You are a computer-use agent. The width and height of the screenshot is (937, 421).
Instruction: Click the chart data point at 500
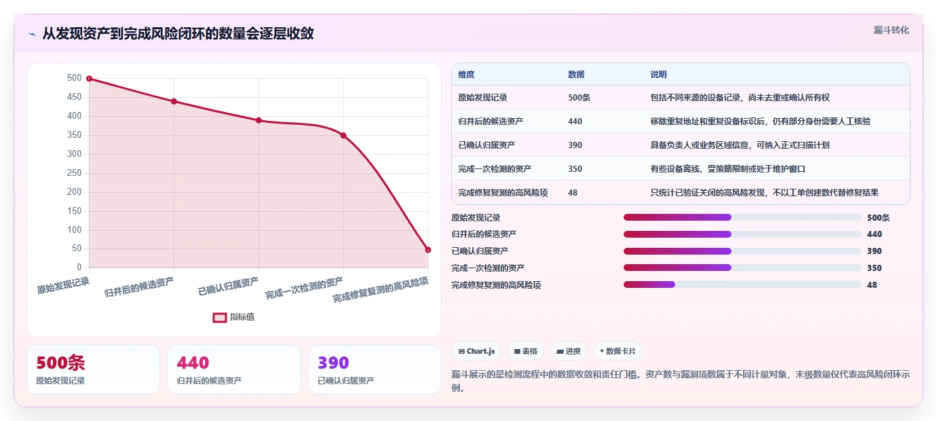click(x=90, y=79)
